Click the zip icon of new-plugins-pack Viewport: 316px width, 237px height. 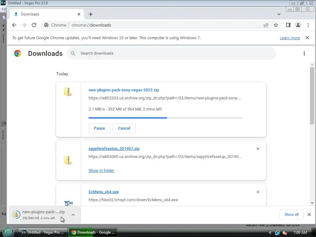tap(68, 92)
